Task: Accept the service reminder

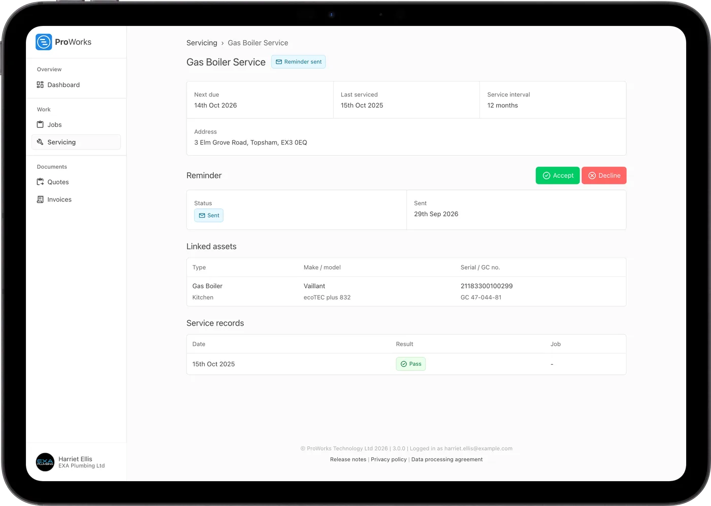Action: point(558,175)
